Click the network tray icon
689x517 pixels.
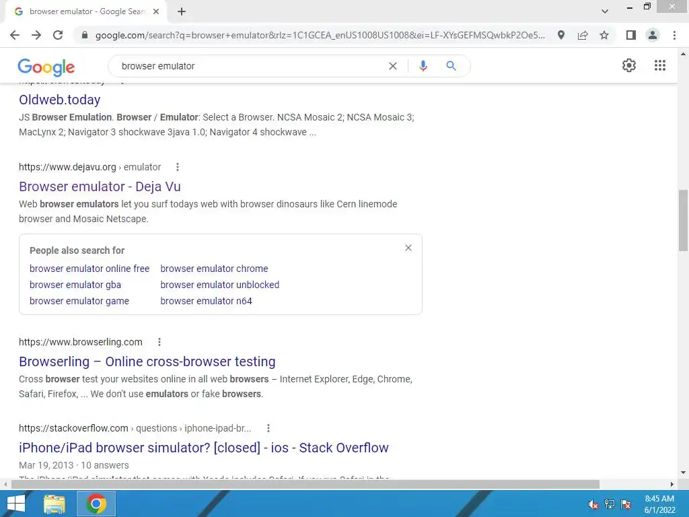click(610, 504)
